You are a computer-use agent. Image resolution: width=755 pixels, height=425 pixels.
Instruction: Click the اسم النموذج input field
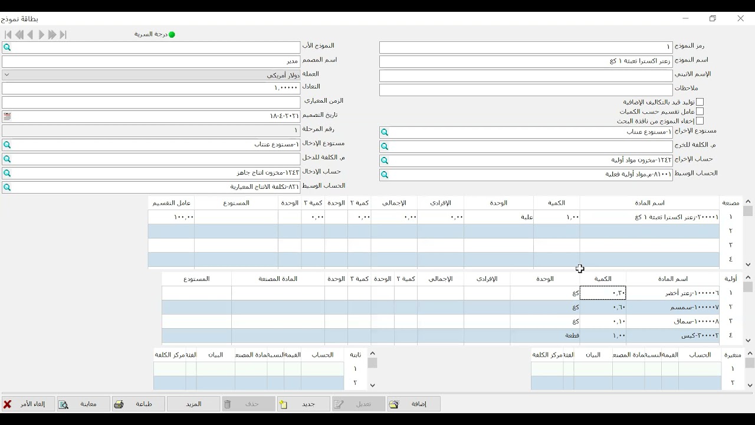pyautogui.click(x=526, y=61)
